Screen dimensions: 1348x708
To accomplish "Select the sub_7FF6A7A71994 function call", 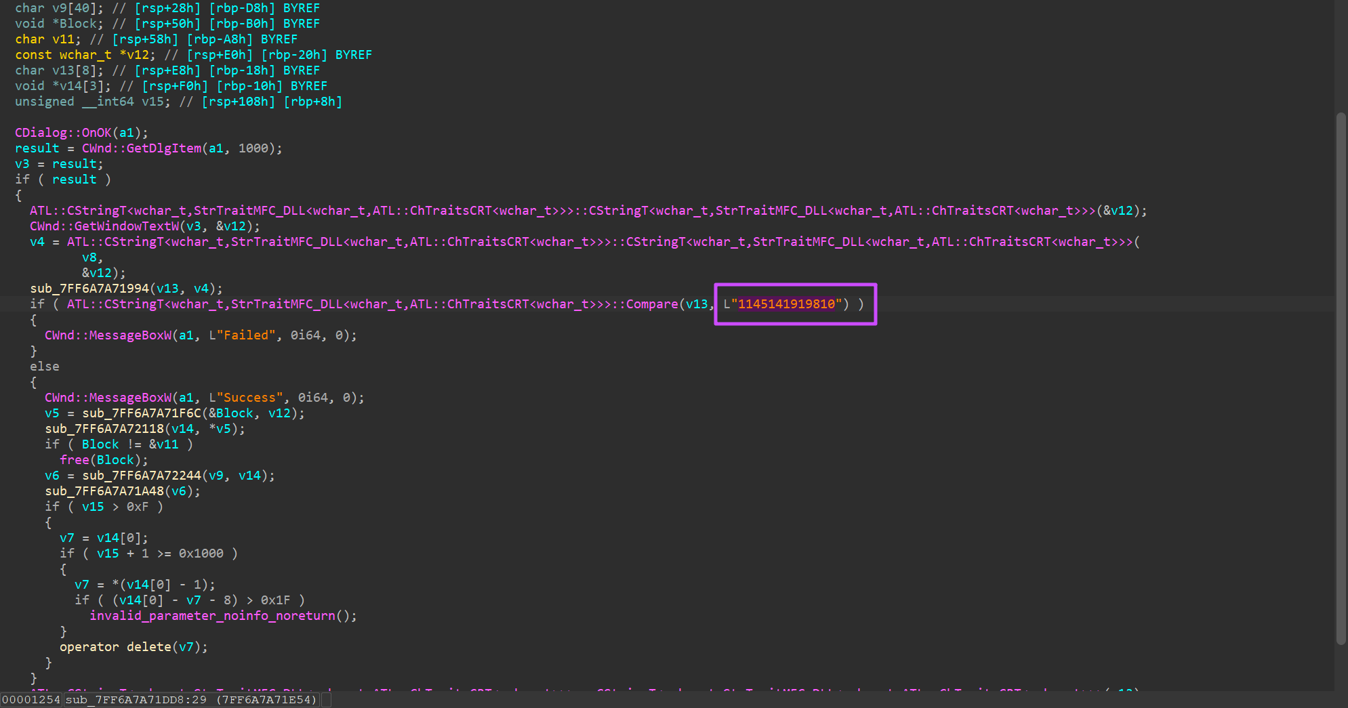I will [x=89, y=289].
